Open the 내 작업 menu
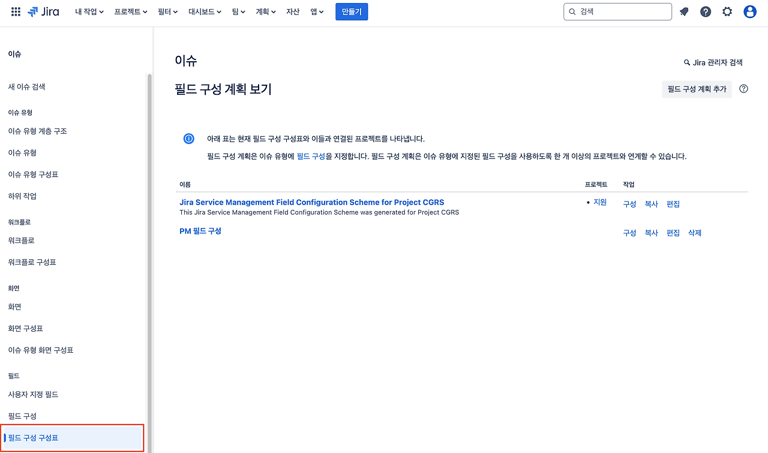Viewport: 768px width, 453px height. tap(89, 11)
